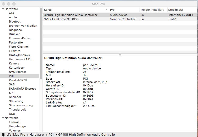Click the detail pane heading GP108 controller
The height and width of the screenshot is (137, 198).
pos(73,58)
